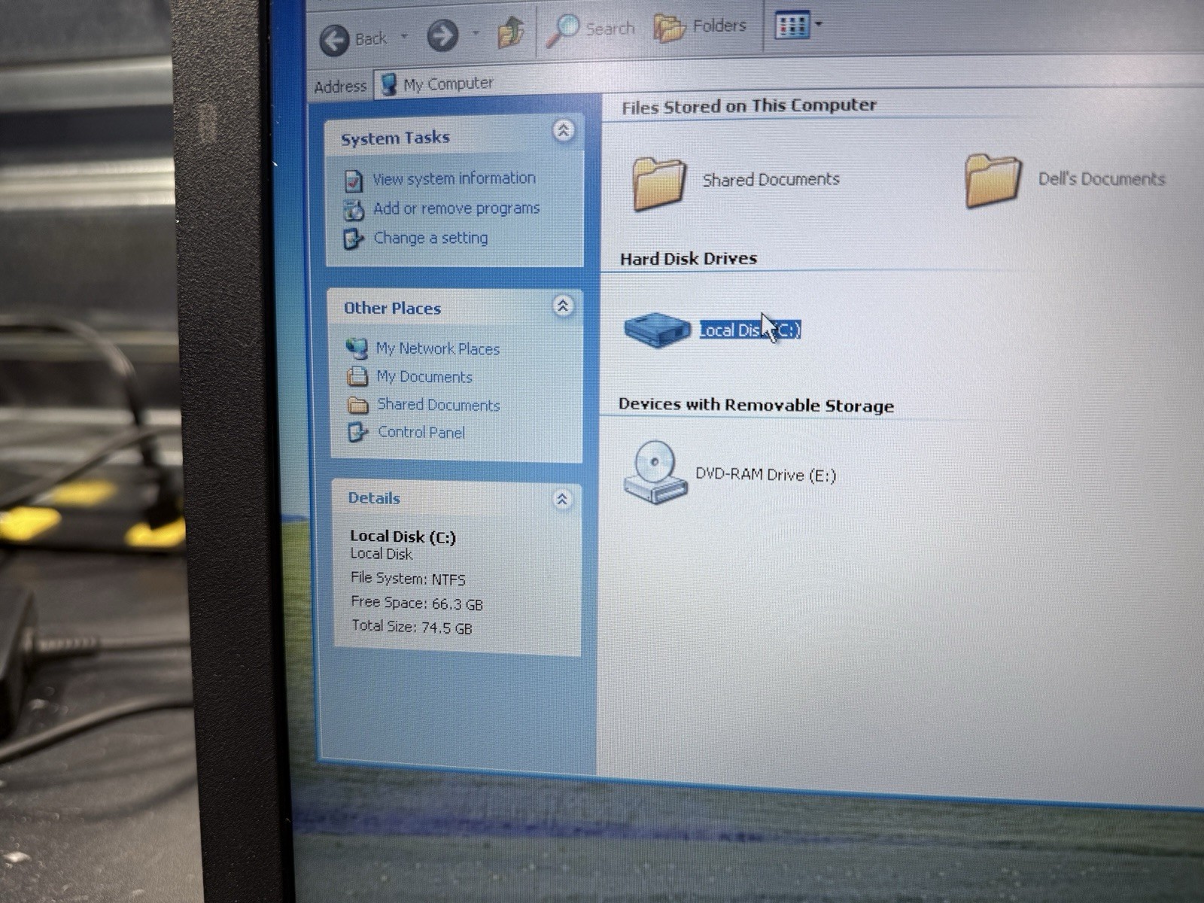
Task: Click the Forward navigation arrow
Action: click(x=442, y=35)
